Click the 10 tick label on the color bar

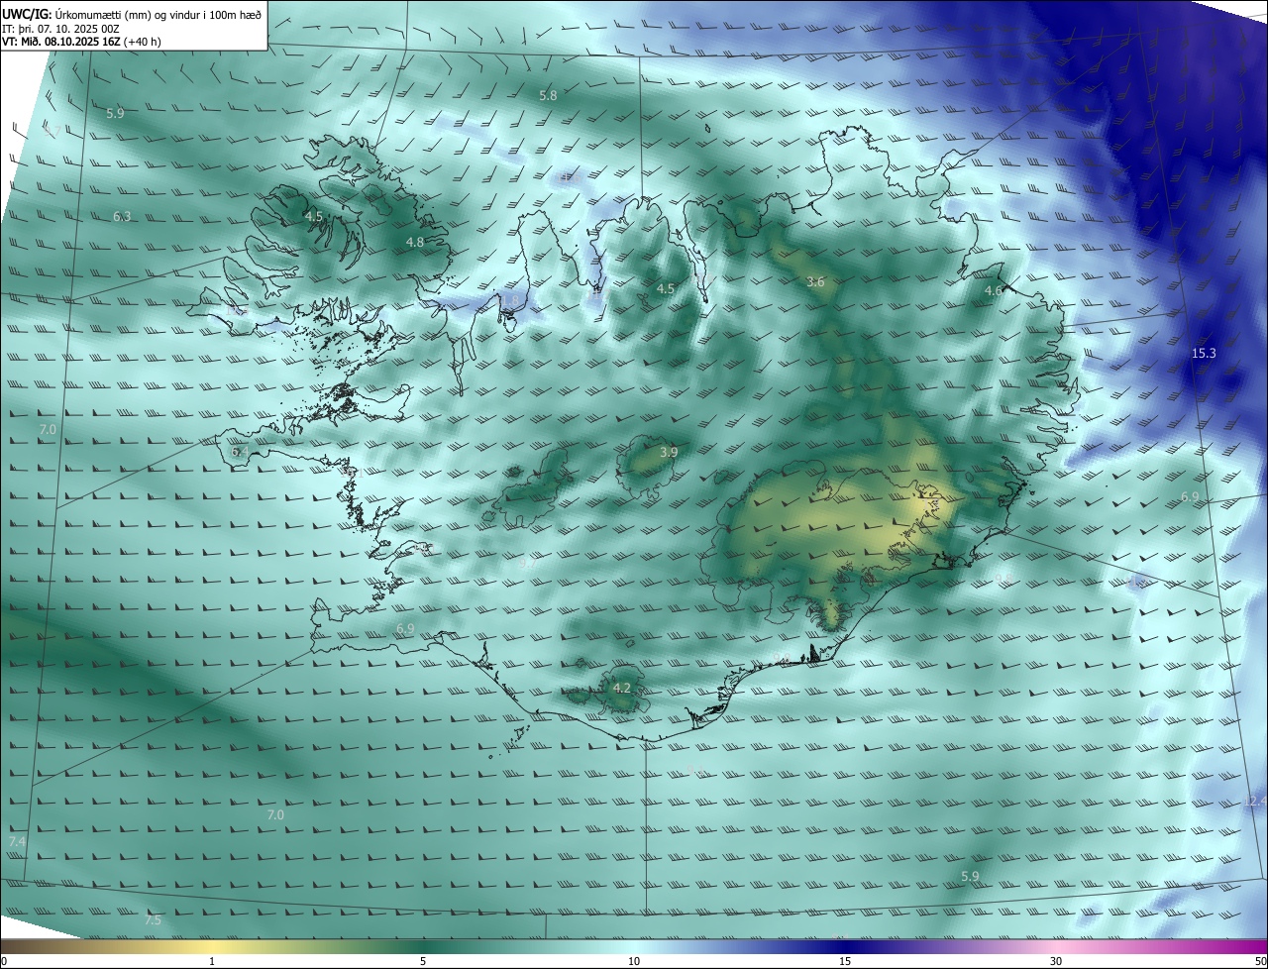(x=634, y=961)
